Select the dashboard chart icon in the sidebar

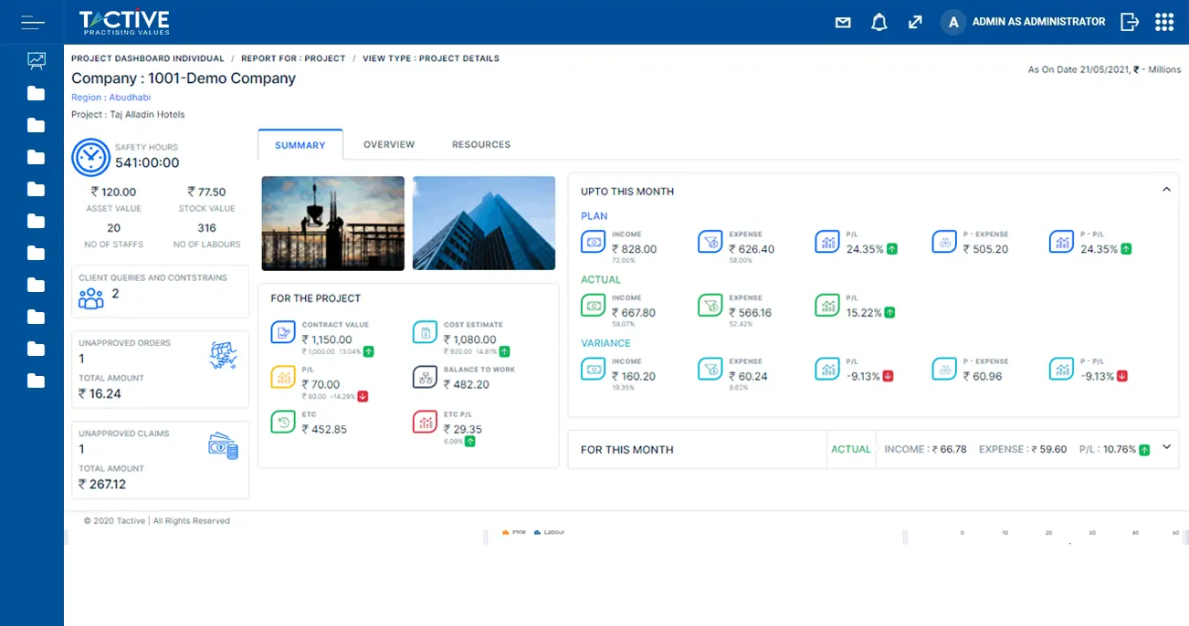tap(35, 60)
